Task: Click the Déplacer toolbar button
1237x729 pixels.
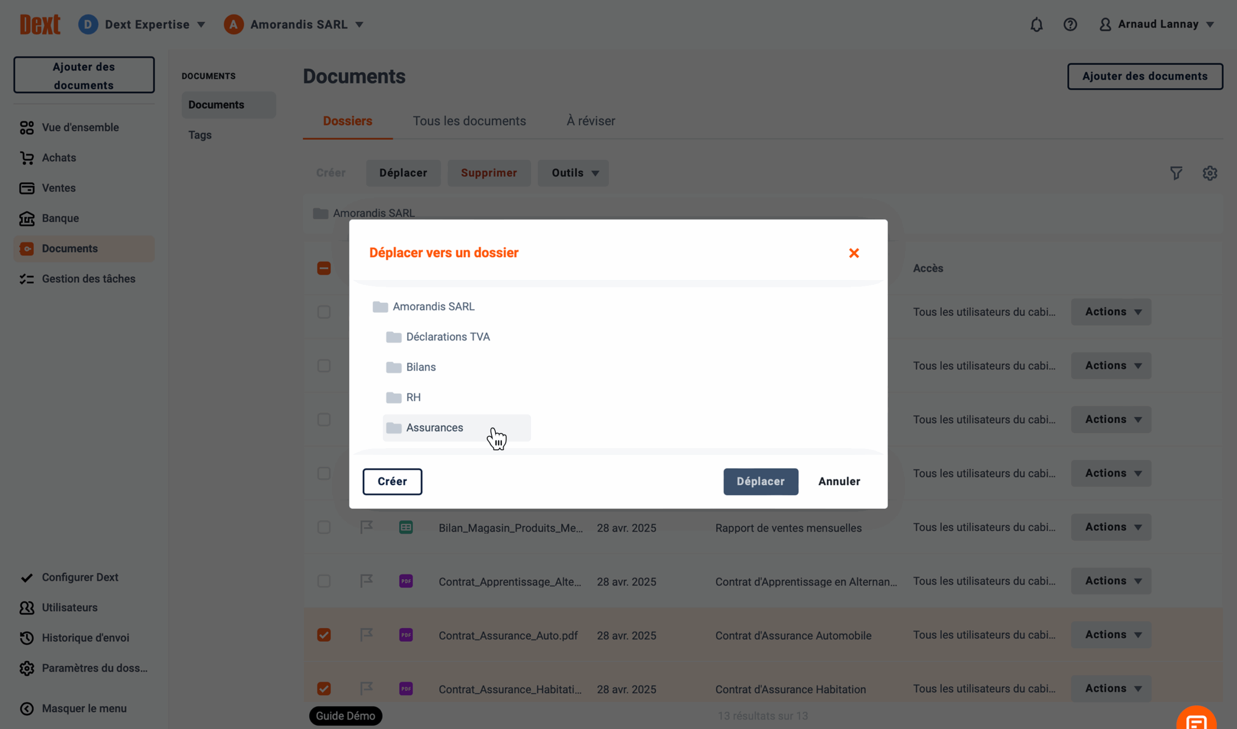Action: [x=403, y=173]
